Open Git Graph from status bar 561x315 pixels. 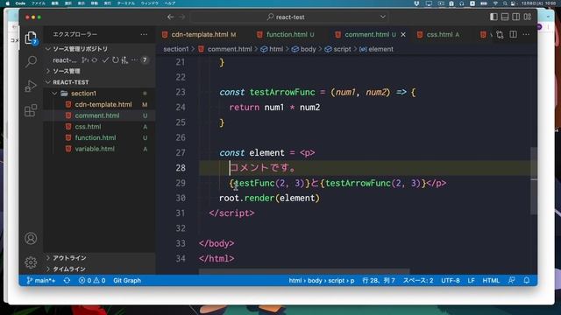tap(127, 280)
